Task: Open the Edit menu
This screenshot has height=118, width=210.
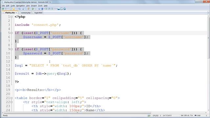Action: [x=8, y=6]
